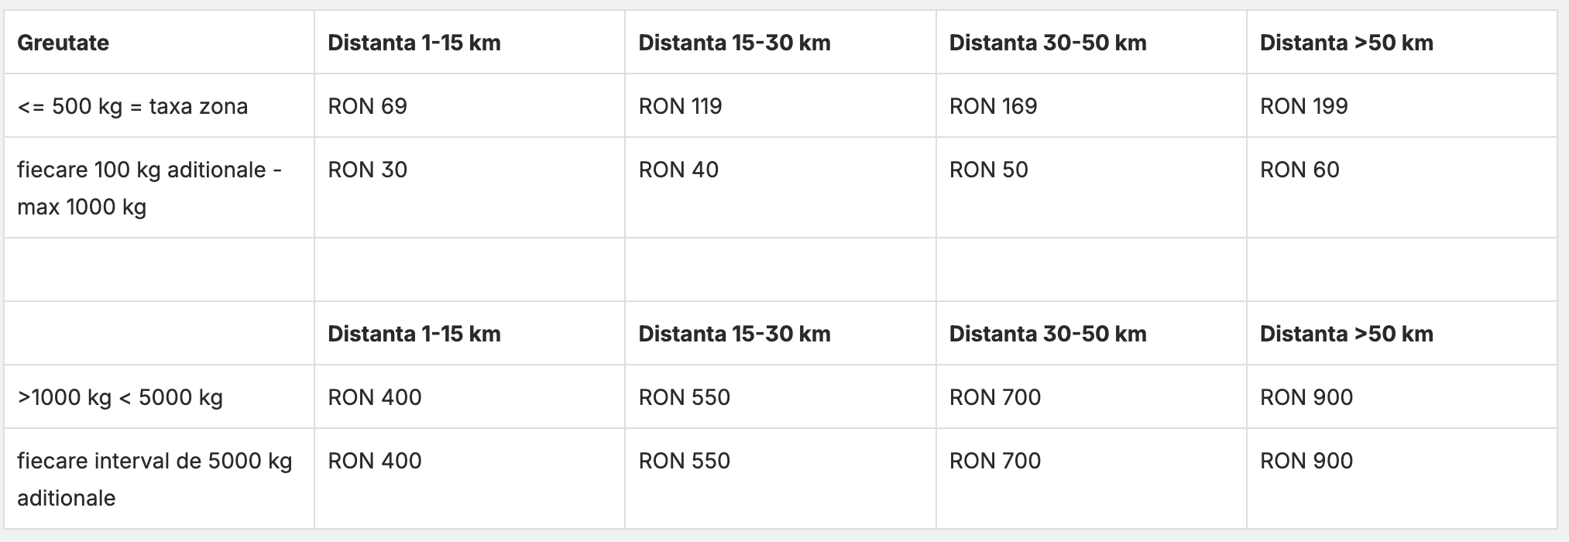Click RON 900 in the 5000 kg aditionale row
Image resolution: width=1569 pixels, height=542 pixels.
point(1306,461)
